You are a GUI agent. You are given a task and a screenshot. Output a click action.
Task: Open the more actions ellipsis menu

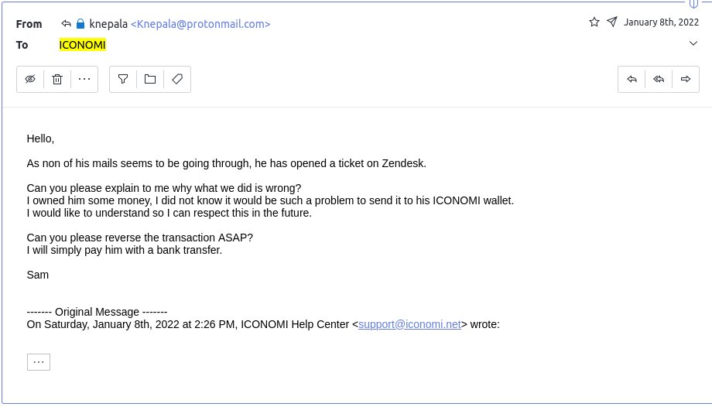pos(84,80)
